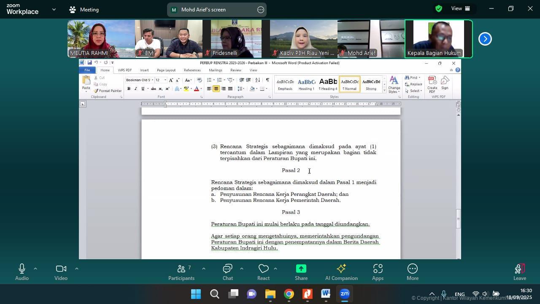Toggle the green security shield icon
540x304 pixels.
[439, 9]
